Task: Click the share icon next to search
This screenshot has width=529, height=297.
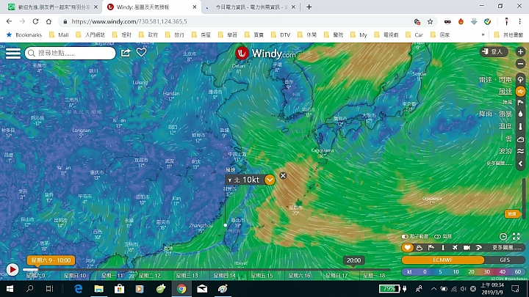Action: tap(126, 53)
